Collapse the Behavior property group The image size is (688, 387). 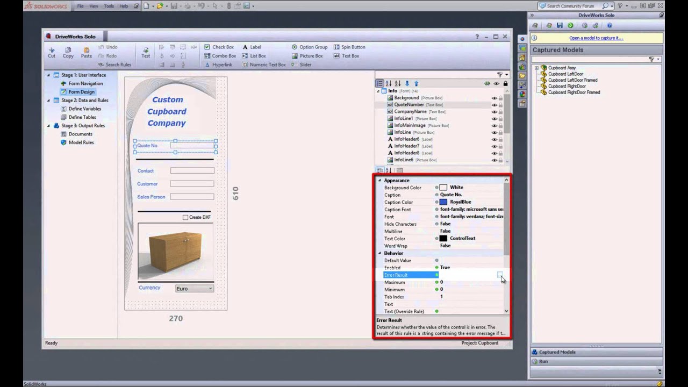(x=379, y=253)
